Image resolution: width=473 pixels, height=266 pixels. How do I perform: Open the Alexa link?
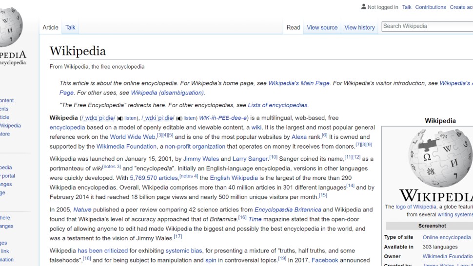click(299, 137)
